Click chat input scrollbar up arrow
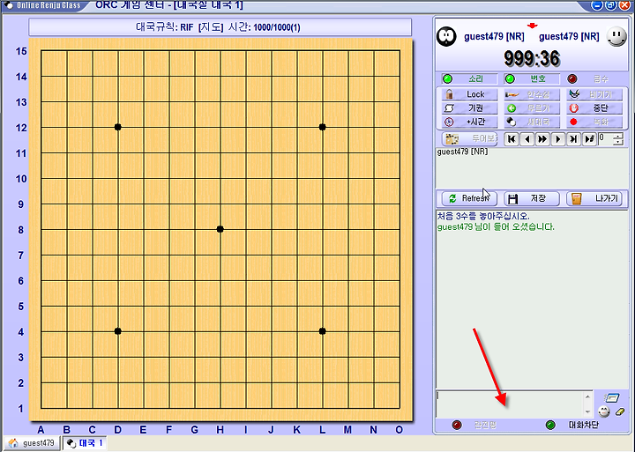 (x=587, y=396)
